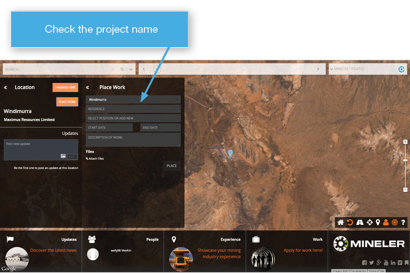Image resolution: width=410 pixels, height=273 pixels.
Task: Click the orange refresh arrow icon
Action: (350, 223)
